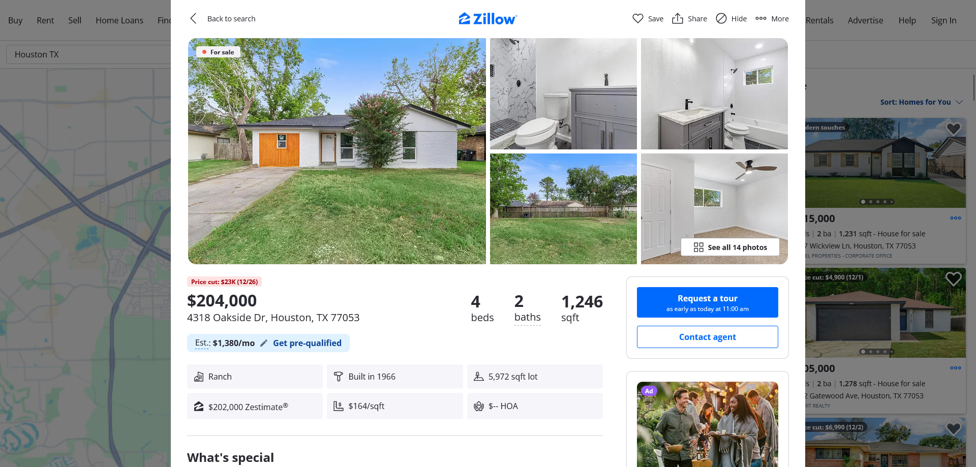The height and width of the screenshot is (467, 976).
Task: Click Get pre-qualified link
Action: 307,343
